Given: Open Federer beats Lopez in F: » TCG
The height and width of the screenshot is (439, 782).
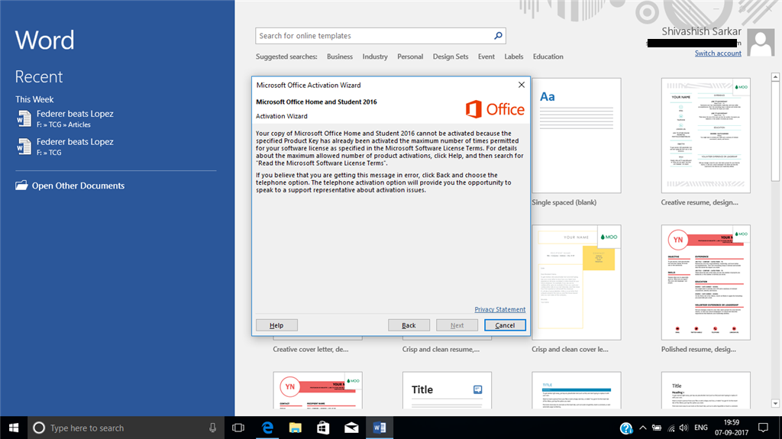Looking at the screenshot, I should coord(75,147).
